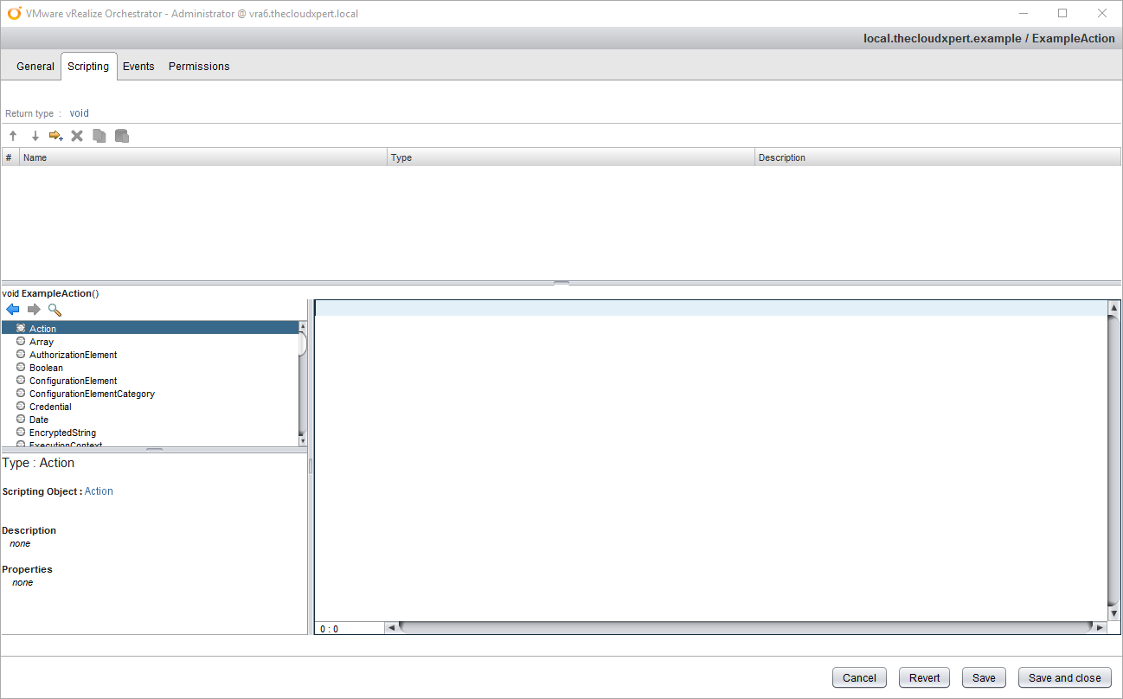
Task: Click the Cancel button
Action: click(859, 678)
